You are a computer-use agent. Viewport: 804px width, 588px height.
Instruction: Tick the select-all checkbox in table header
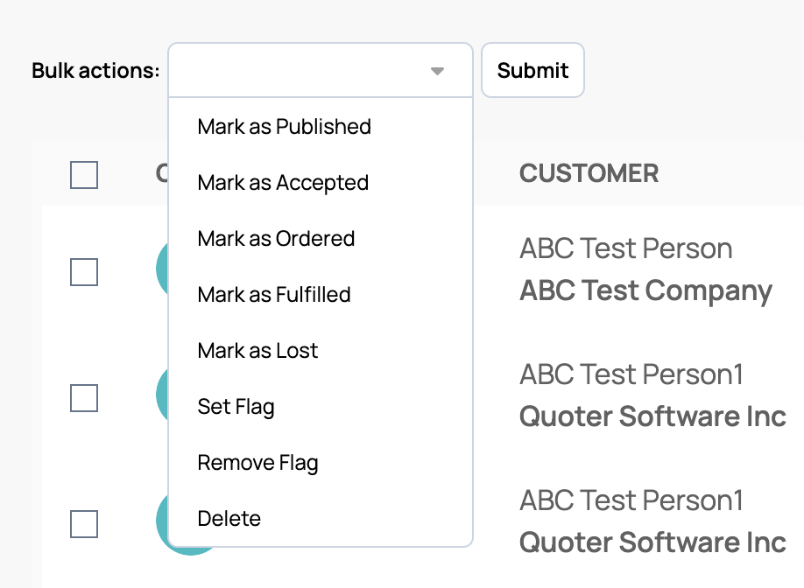coord(84,175)
